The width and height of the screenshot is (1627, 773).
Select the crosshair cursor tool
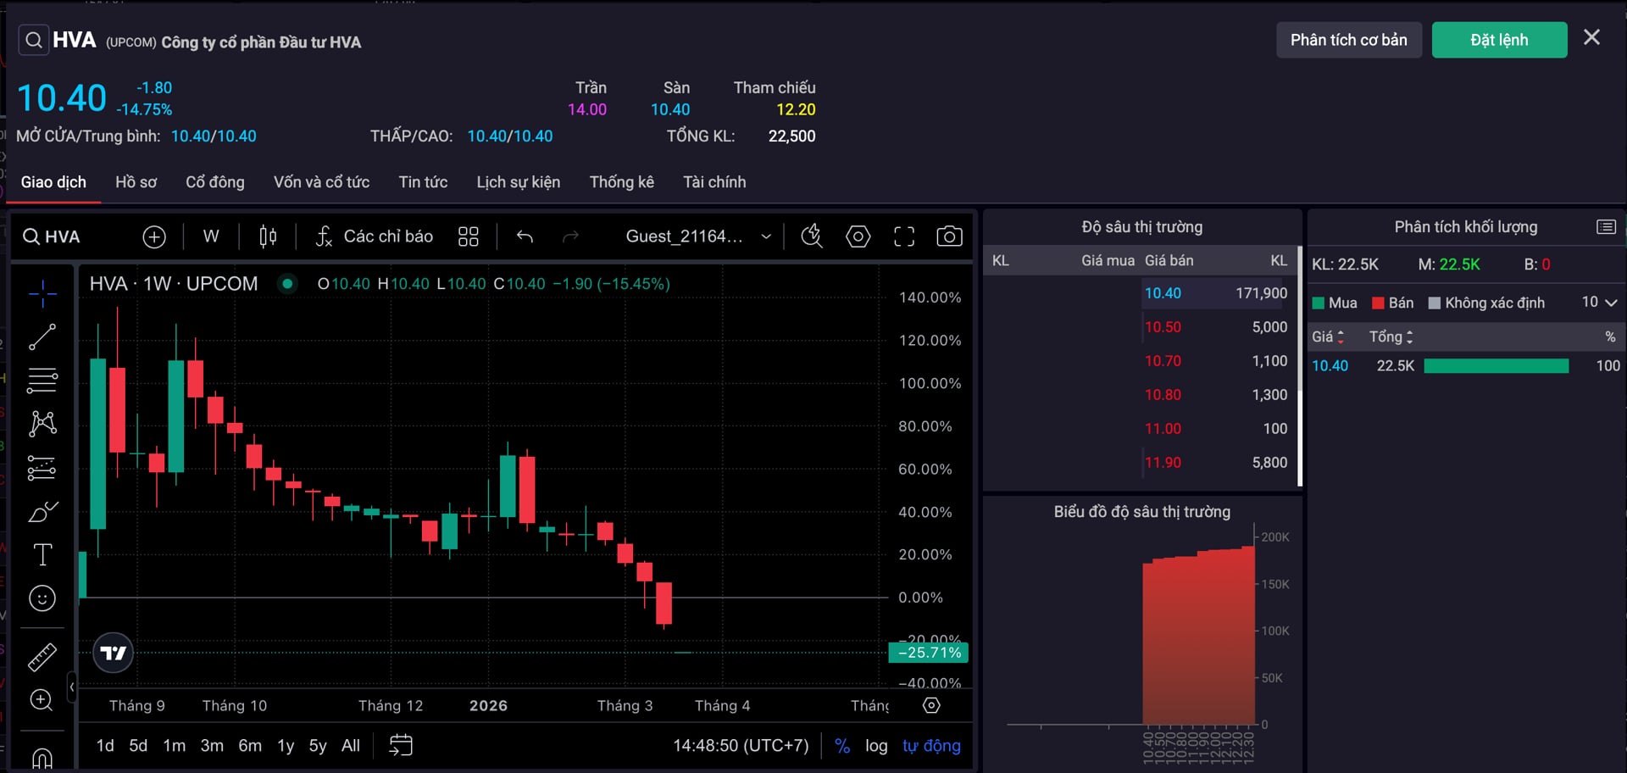pyautogui.click(x=42, y=293)
